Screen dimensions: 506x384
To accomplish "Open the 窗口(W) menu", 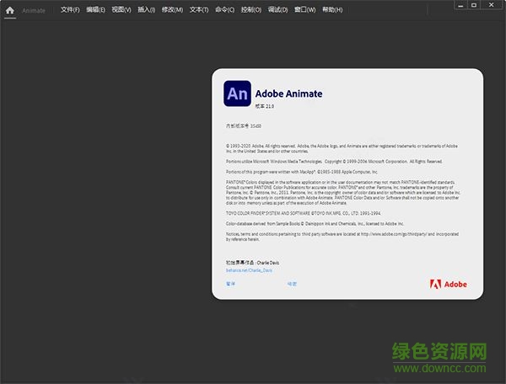I will pos(304,10).
